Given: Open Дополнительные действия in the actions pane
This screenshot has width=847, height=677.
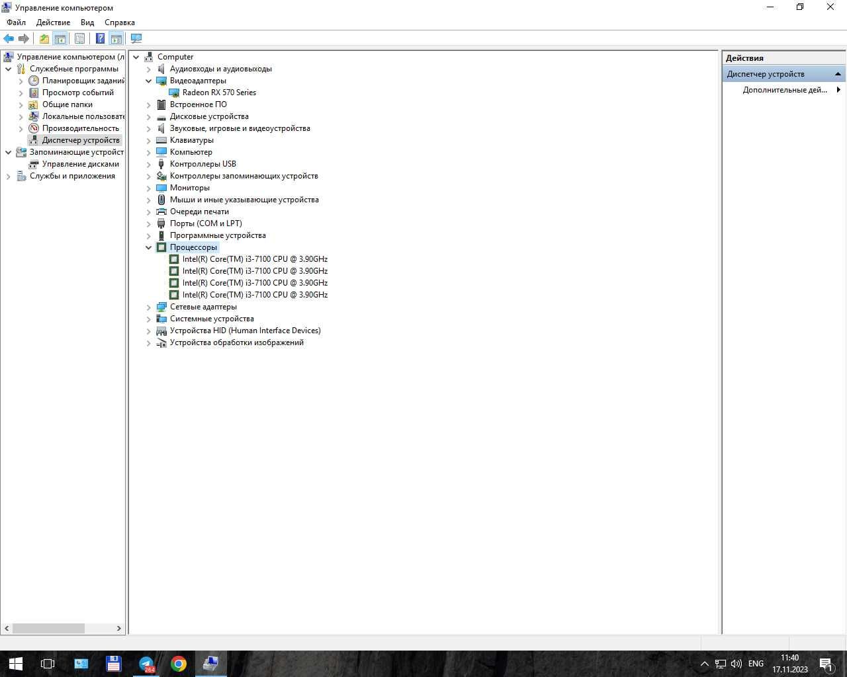Looking at the screenshot, I should point(785,90).
